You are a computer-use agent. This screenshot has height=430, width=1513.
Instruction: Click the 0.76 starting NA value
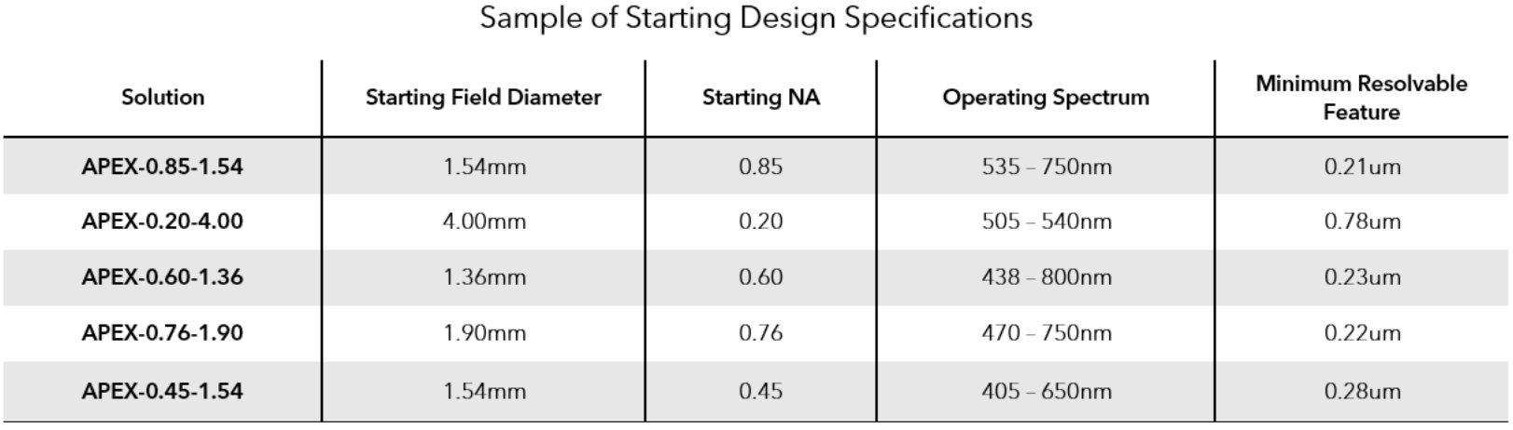760,333
